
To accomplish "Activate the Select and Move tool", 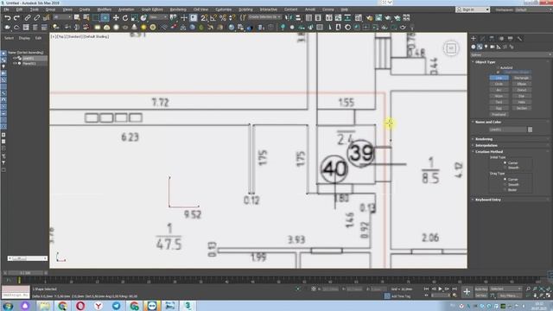I will coord(116,17).
